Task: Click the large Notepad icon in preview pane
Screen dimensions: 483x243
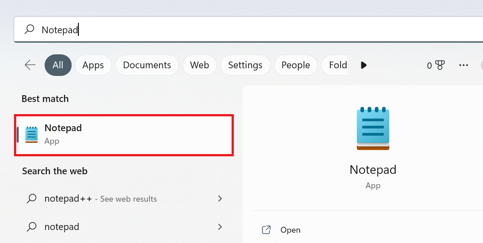Action: (373, 128)
